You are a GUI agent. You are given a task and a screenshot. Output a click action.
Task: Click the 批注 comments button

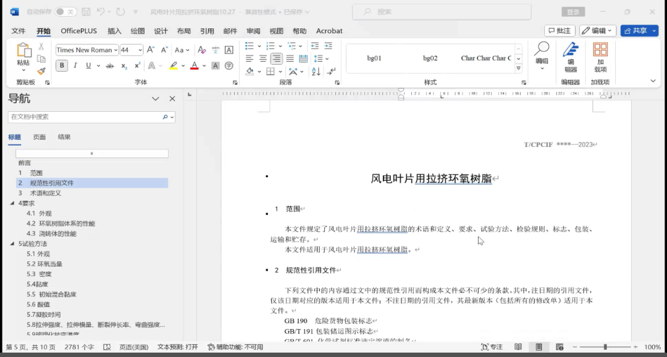[x=560, y=31]
